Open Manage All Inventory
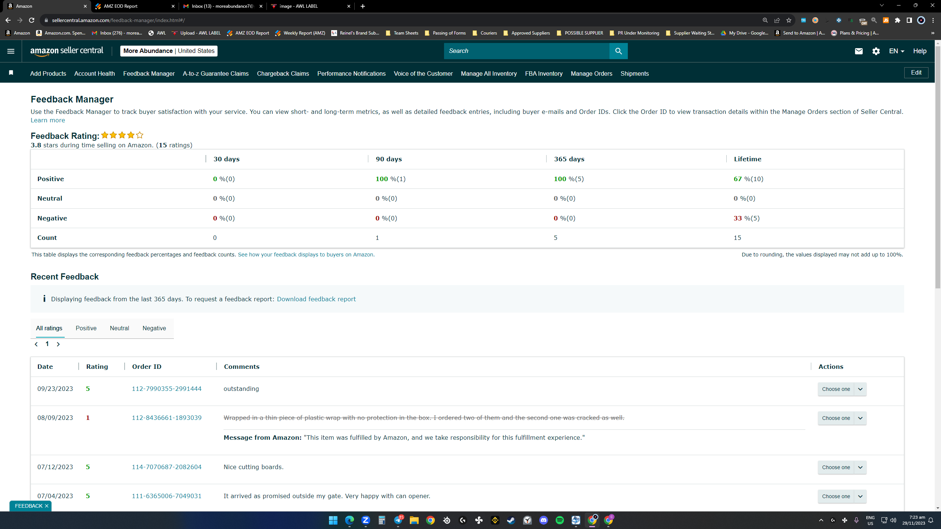This screenshot has width=941, height=529. tap(489, 73)
